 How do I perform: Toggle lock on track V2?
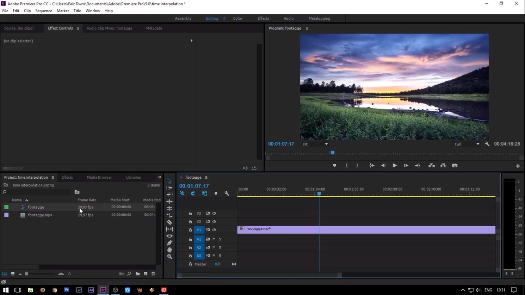click(x=190, y=222)
